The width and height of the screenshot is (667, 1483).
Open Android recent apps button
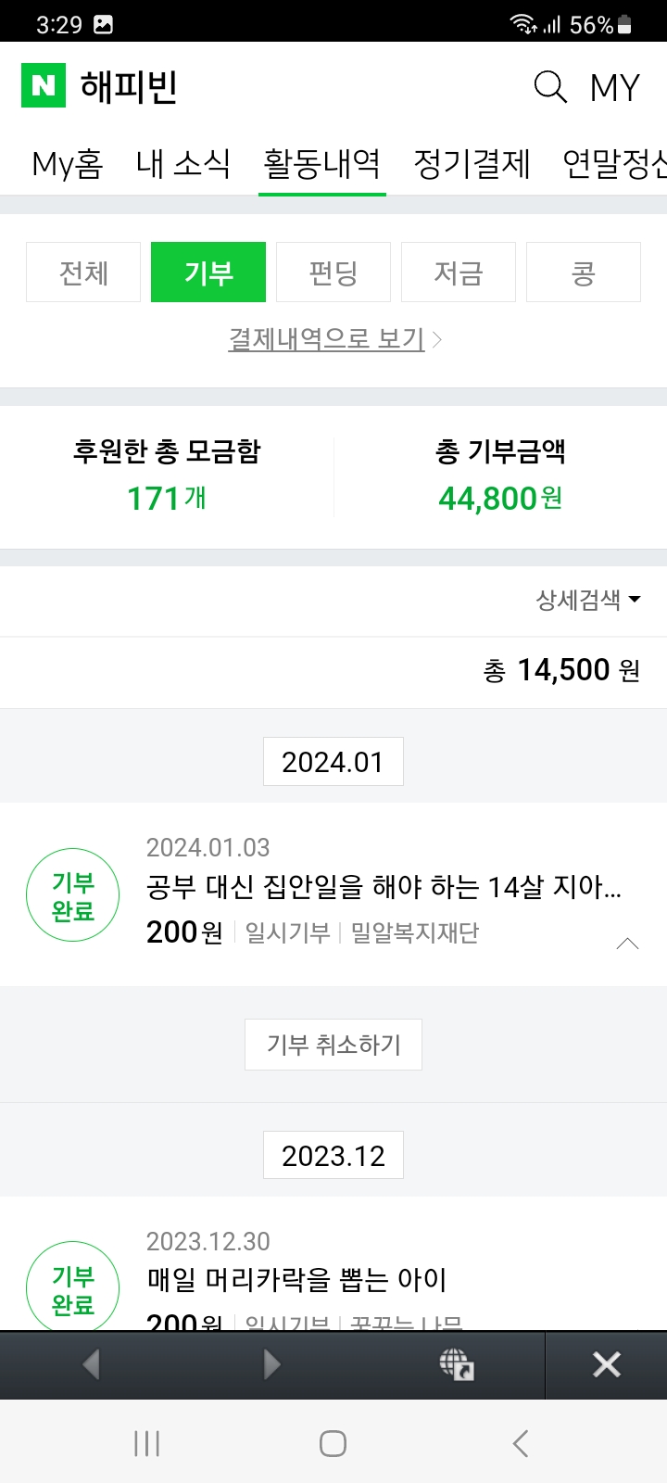click(x=146, y=1443)
